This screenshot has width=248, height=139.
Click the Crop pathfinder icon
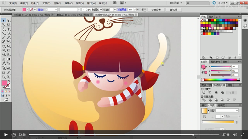click(222, 100)
